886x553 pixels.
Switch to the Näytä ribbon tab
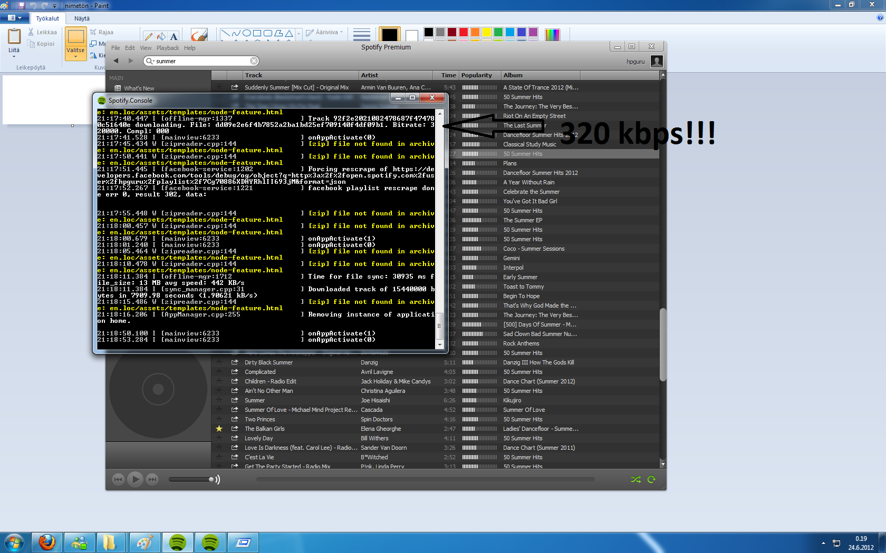tap(82, 18)
